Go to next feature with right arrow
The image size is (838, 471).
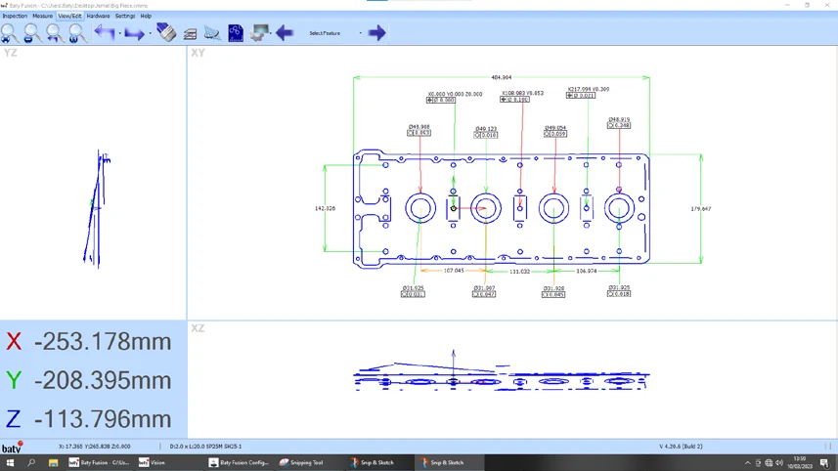pyautogui.click(x=376, y=33)
